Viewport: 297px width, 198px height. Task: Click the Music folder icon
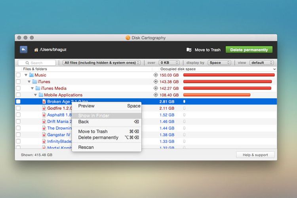pos(31,75)
